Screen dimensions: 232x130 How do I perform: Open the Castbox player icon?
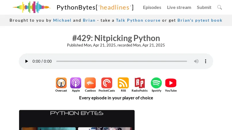pyautogui.click(x=90, y=83)
